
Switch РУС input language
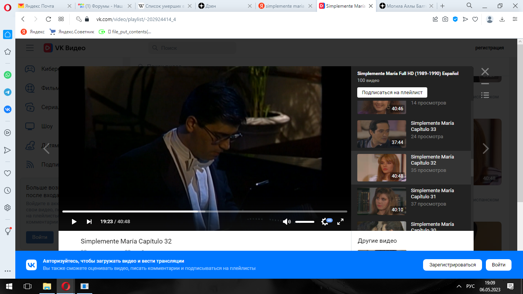pyautogui.click(x=471, y=286)
